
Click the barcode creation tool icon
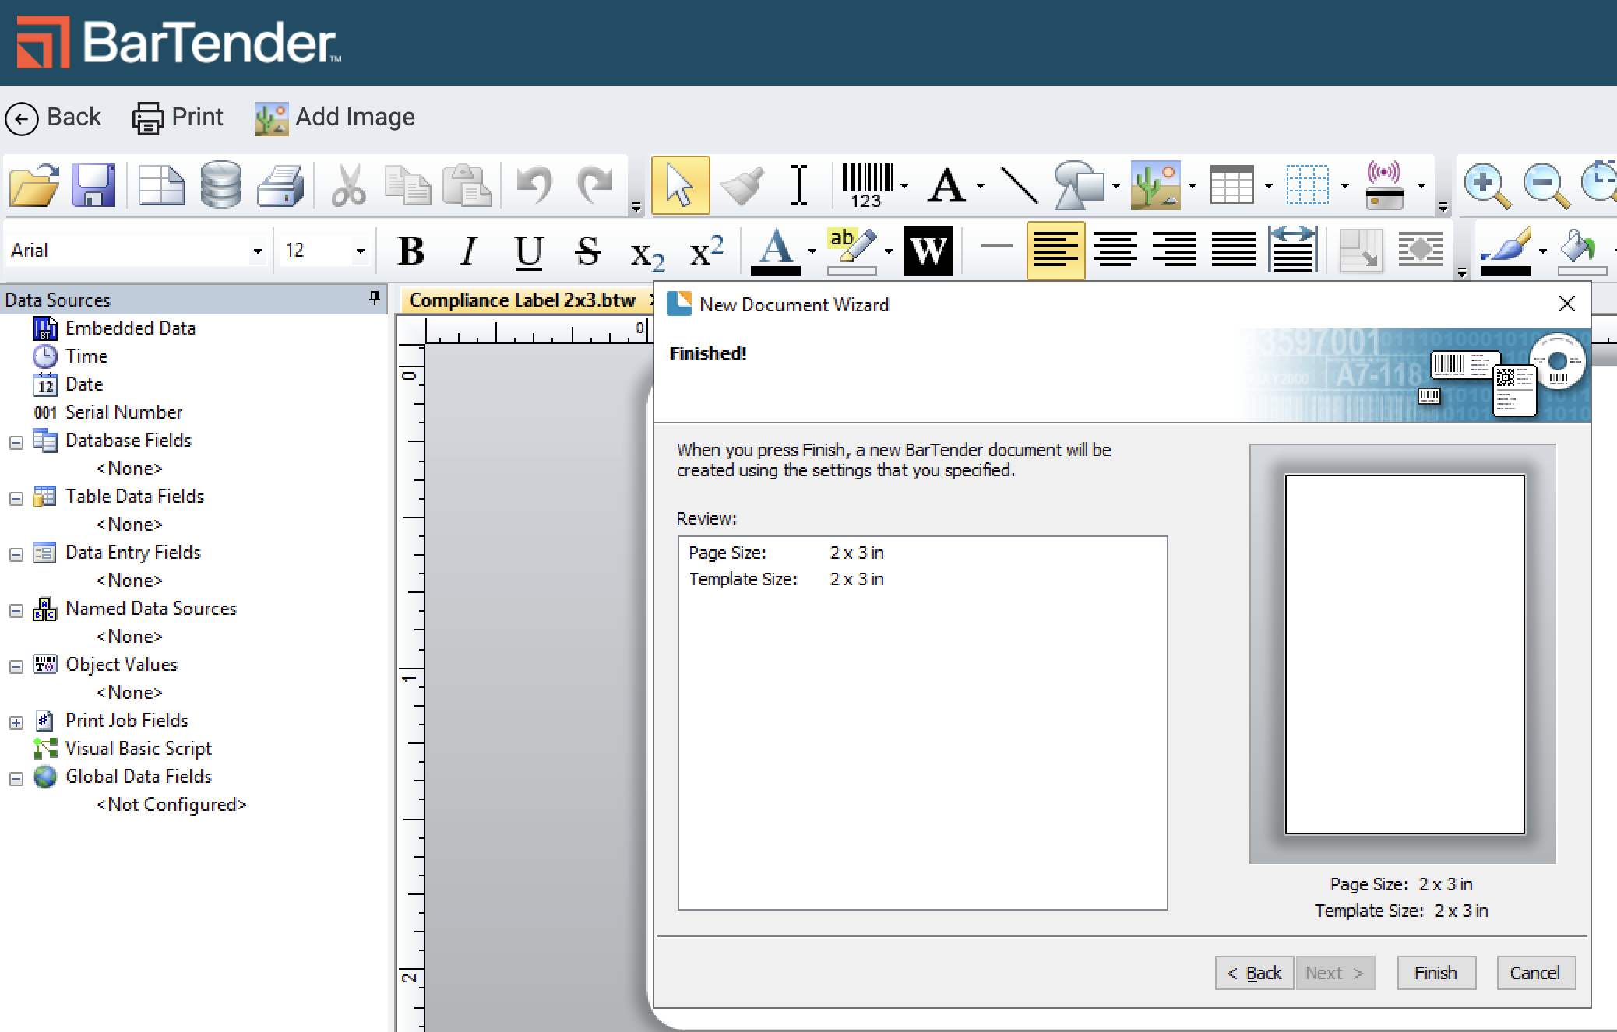click(x=867, y=185)
